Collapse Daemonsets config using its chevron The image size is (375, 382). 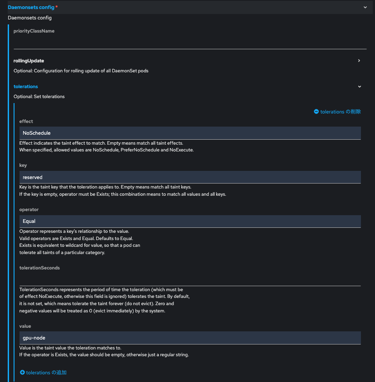(365, 7)
